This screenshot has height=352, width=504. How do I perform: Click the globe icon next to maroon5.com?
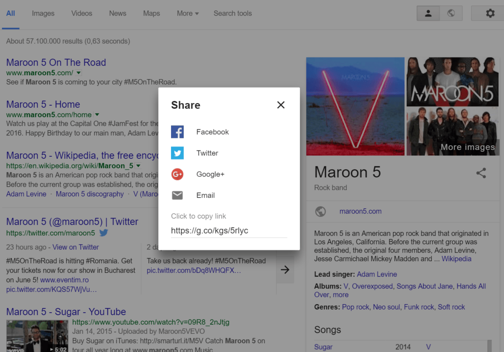pos(321,211)
